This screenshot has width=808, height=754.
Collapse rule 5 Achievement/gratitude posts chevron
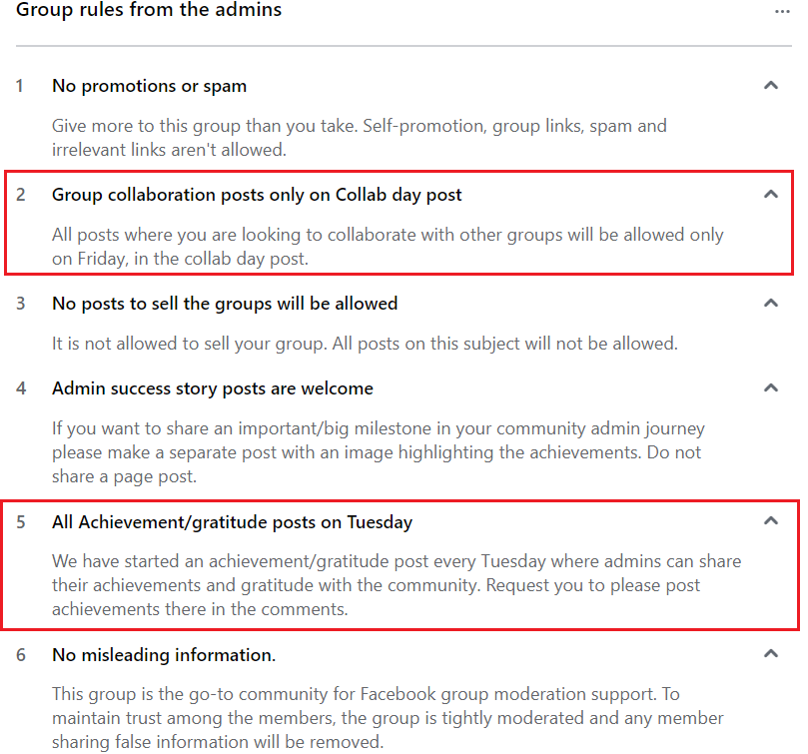coord(770,521)
